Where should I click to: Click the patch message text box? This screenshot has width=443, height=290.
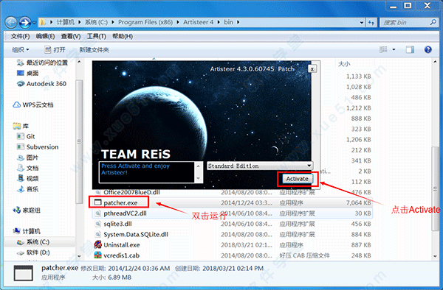(x=147, y=172)
